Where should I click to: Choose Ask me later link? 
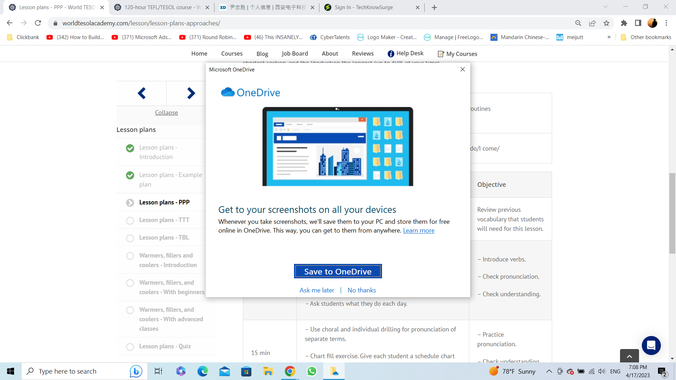317,290
